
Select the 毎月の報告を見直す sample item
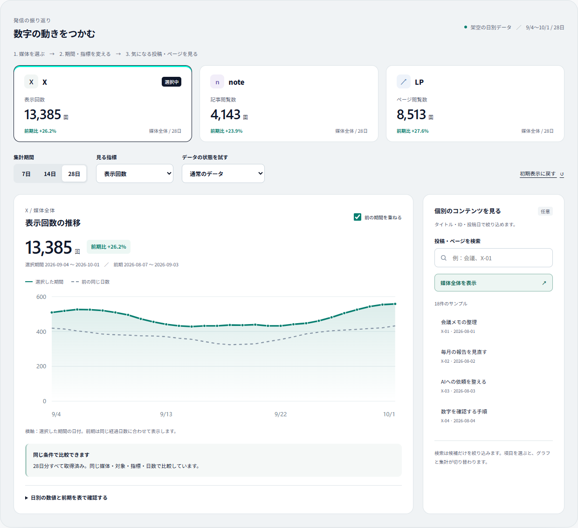[x=494, y=356]
